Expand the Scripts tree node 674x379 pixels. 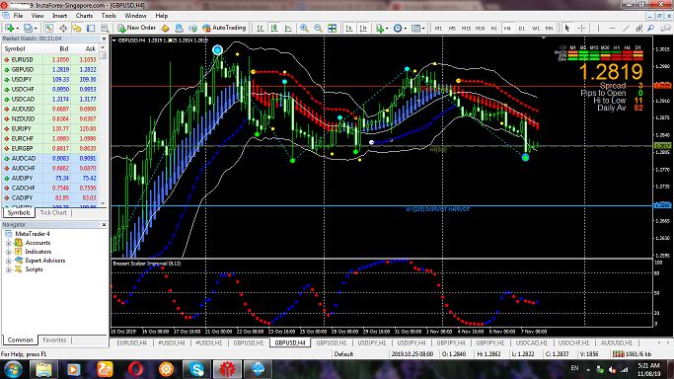[8, 269]
